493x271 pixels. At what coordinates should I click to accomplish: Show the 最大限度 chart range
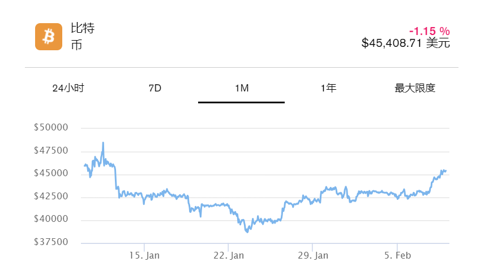click(415, 88)
